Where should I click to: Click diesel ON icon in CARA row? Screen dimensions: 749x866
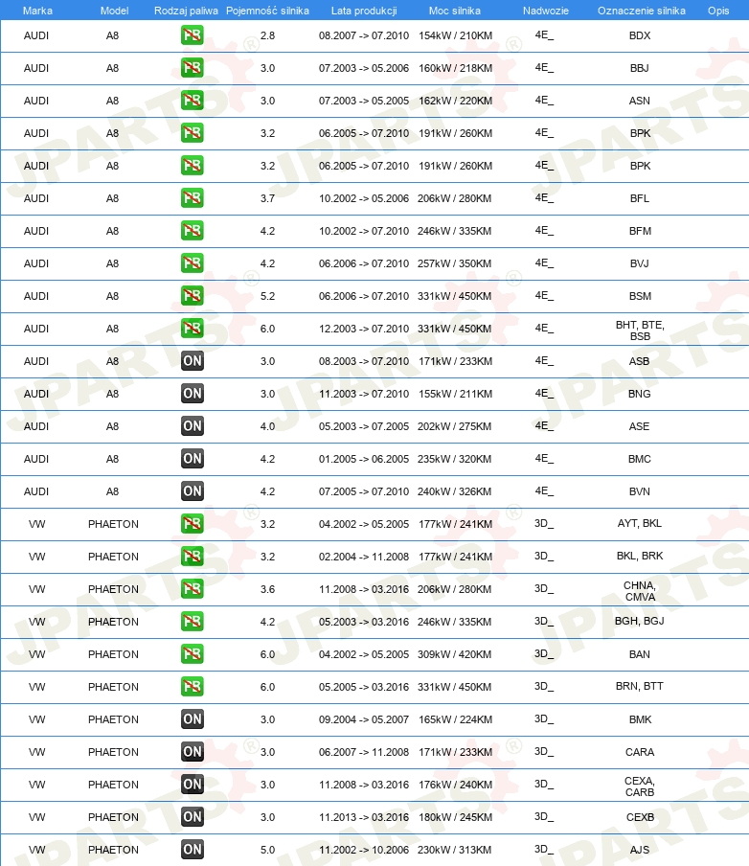click(x=193, y=752)
